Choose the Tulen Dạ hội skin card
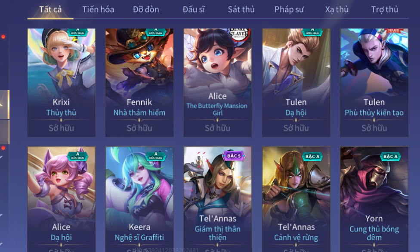This screenshot has height=252, width=420. pyautogui.click(x=296, y=83)
